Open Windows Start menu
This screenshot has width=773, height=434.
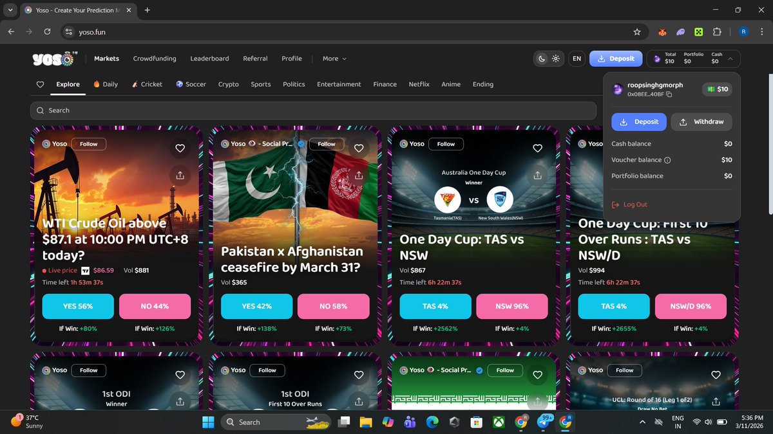coord(208,422)
